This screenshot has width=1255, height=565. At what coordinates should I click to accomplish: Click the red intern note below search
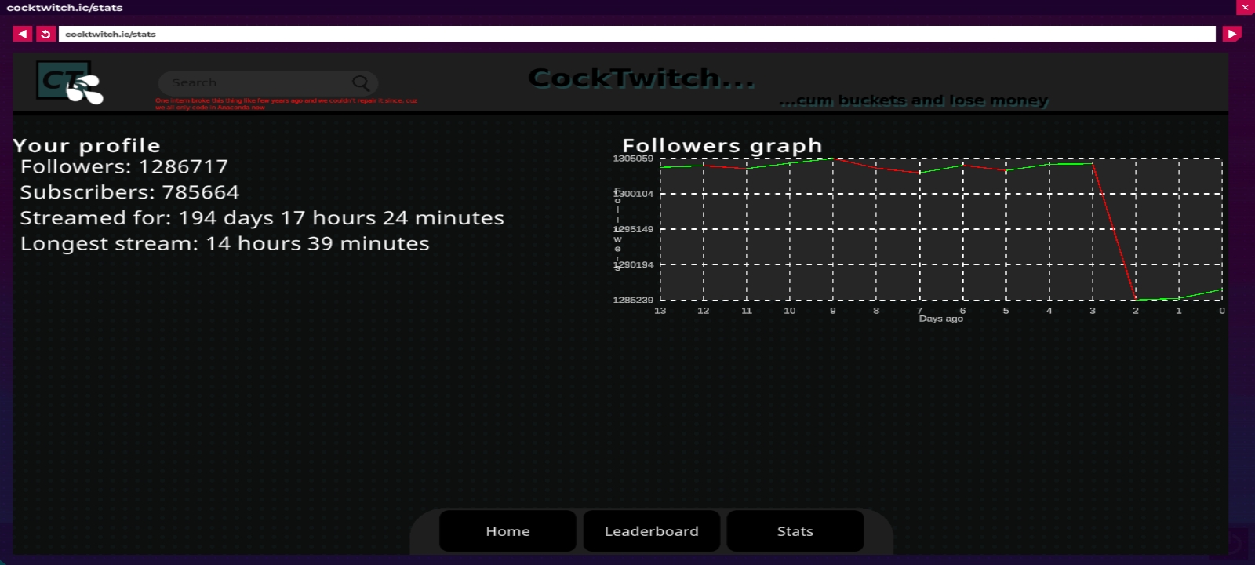286,104
